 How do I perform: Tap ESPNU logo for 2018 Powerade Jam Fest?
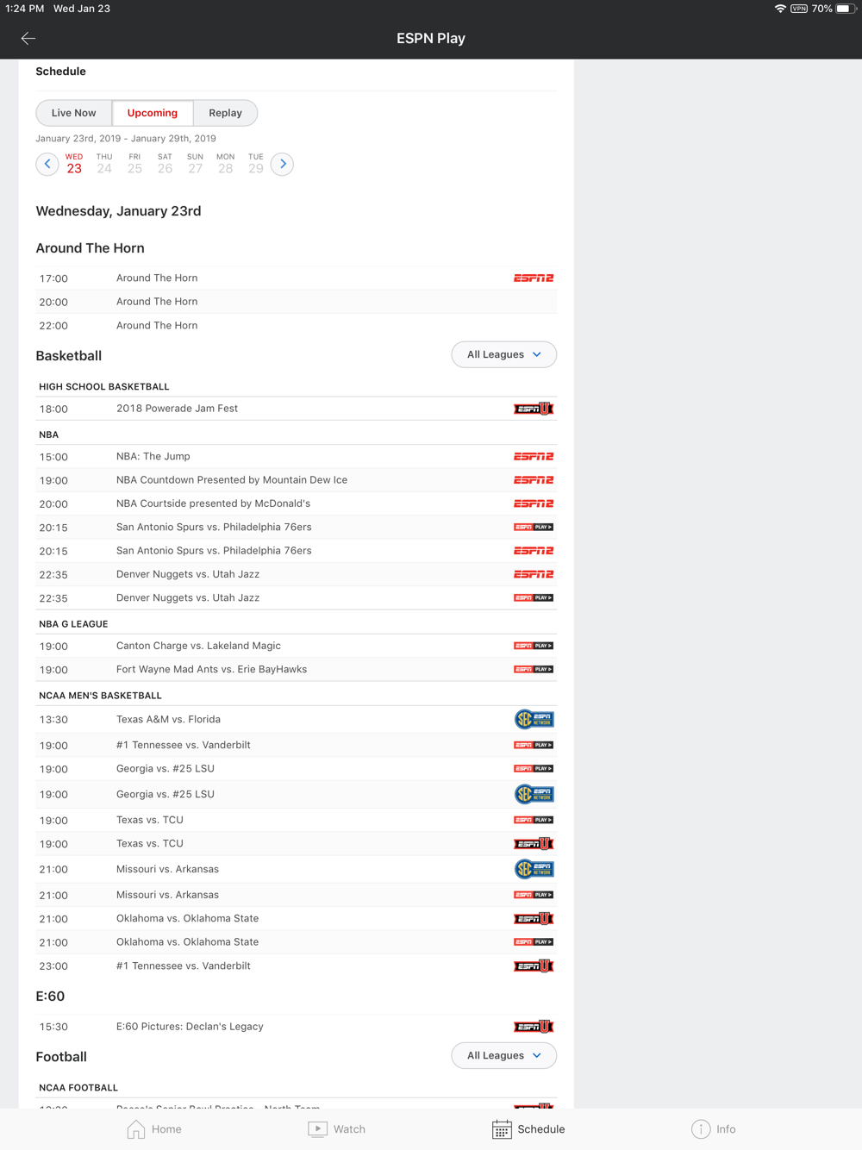tap(534, 409)
